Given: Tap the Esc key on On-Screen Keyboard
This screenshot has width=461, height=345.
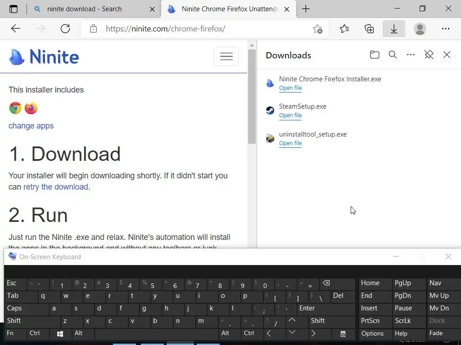Looking at the screenshot, I should 16,283.
